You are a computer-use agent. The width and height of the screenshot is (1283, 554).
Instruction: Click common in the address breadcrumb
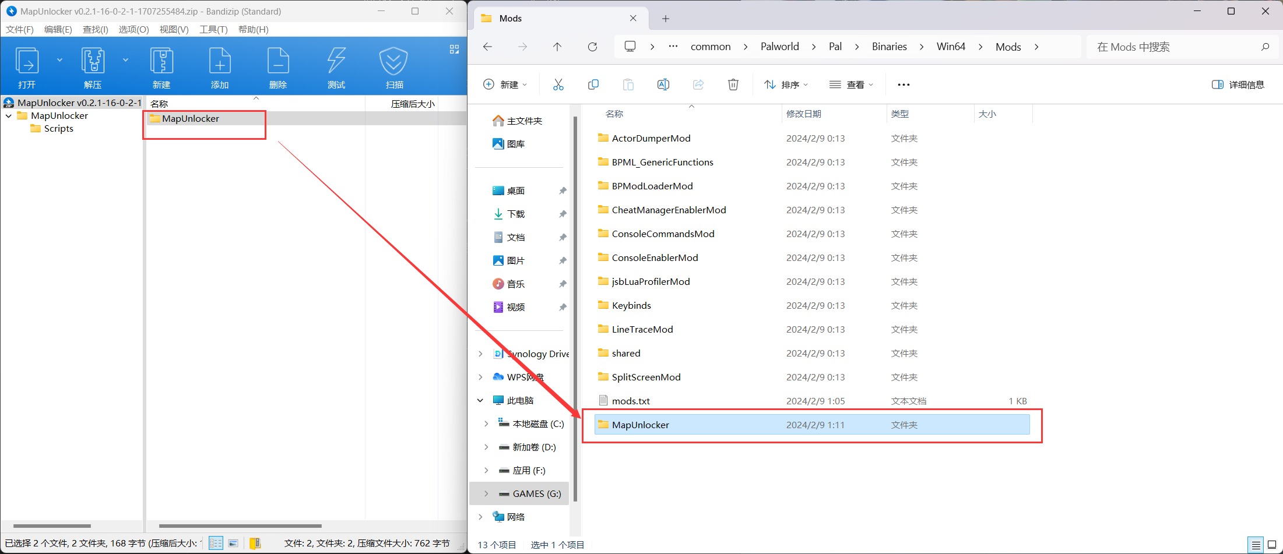[x=710, y=47]
